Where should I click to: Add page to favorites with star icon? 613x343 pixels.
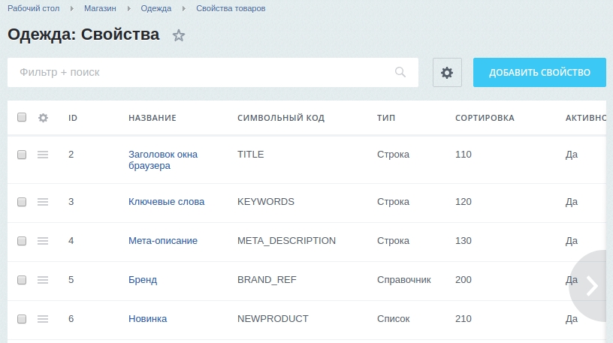coord(179,35)
